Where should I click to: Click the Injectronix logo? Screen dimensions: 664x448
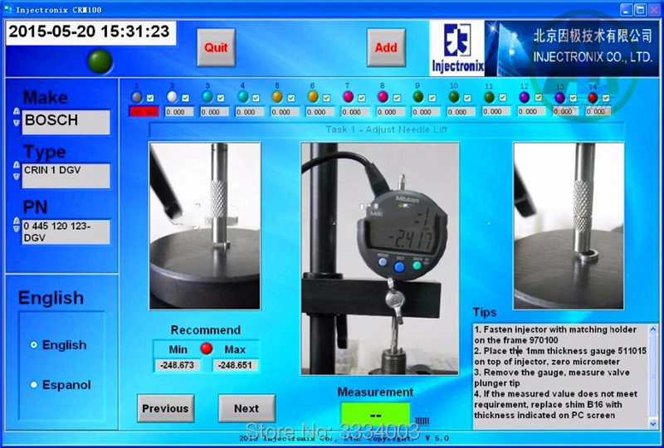point(457,48)
